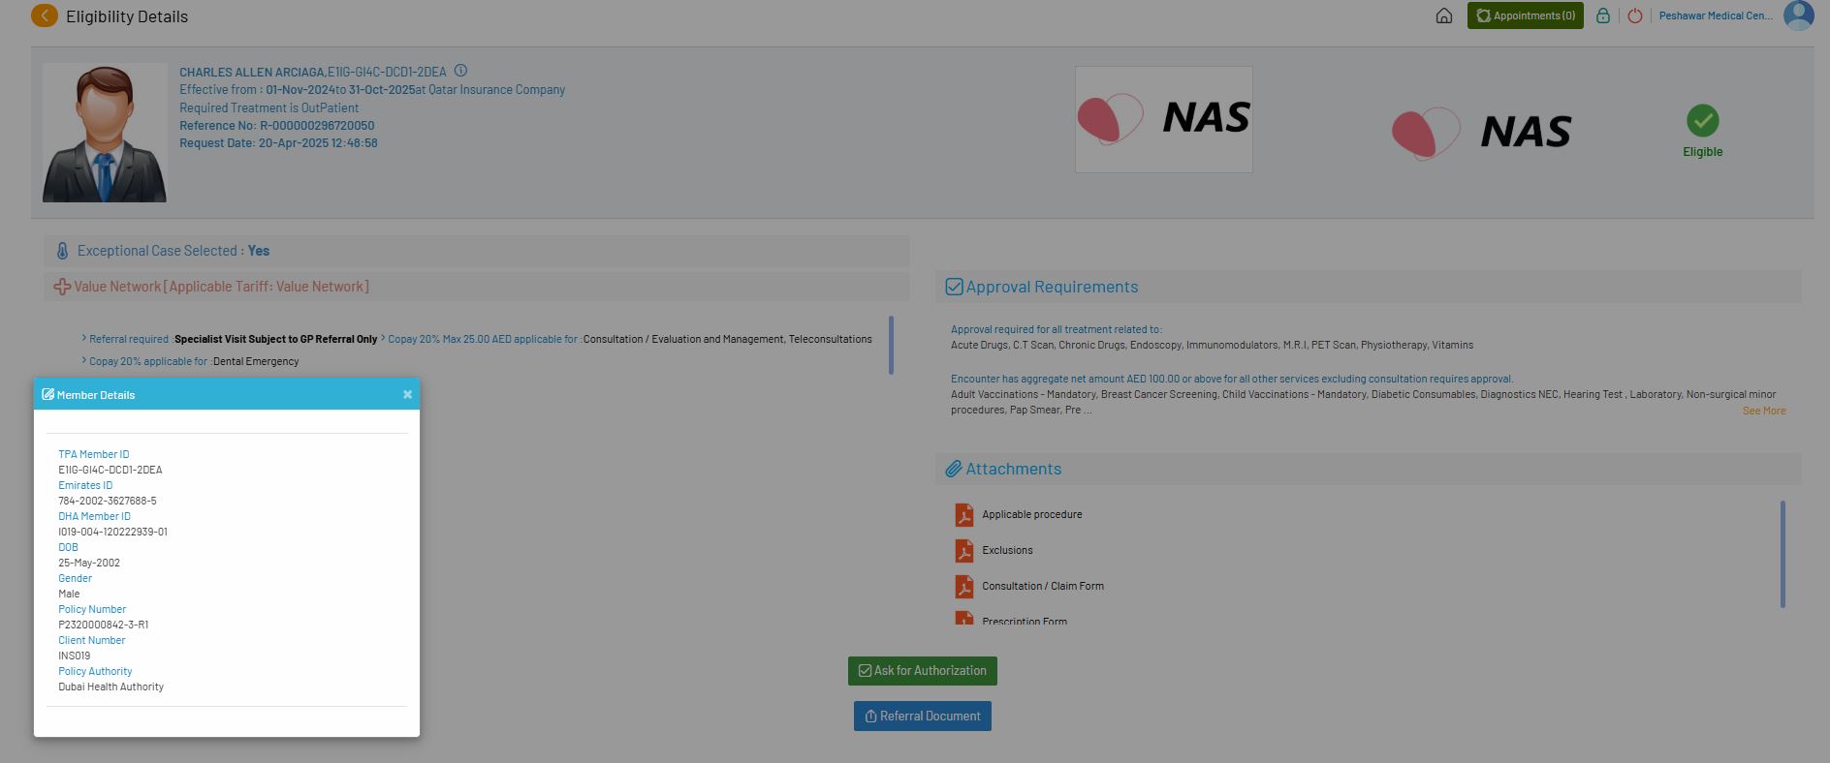Viewport: 1830px width, 763px height.
Task: Close the Member Details popup
Action: tap(407, 394)
